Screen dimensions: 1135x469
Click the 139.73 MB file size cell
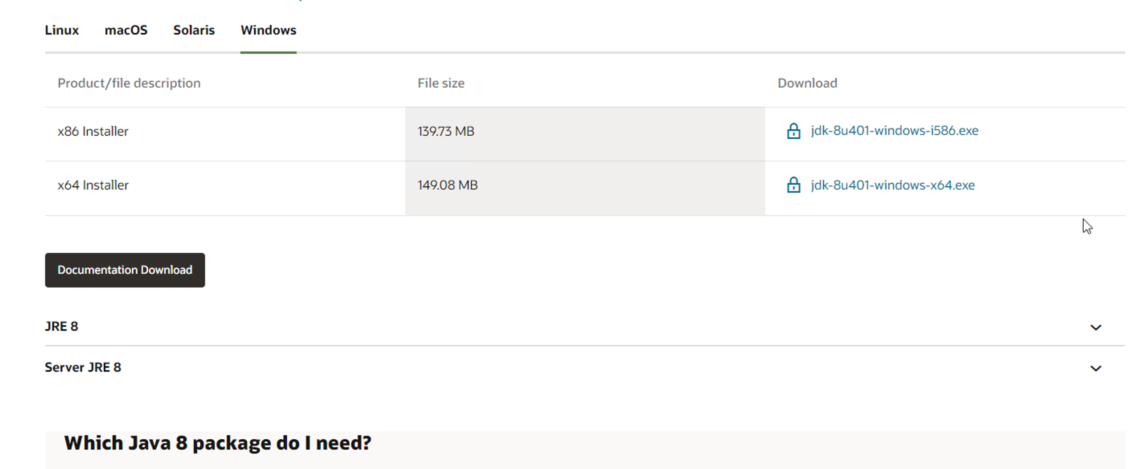[x=446, y=131]
